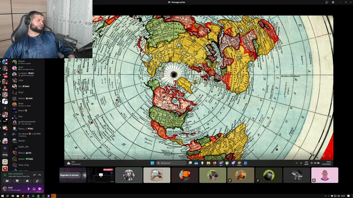Viewport: 353px width, 198px height.
Task: Mute microphone next to Balti
Action: click(28, 189)
